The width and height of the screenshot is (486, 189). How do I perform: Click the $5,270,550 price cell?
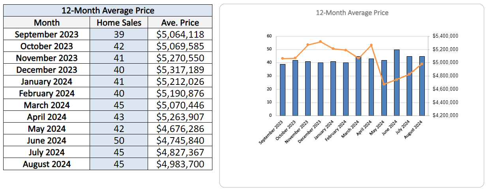[180, 58]
